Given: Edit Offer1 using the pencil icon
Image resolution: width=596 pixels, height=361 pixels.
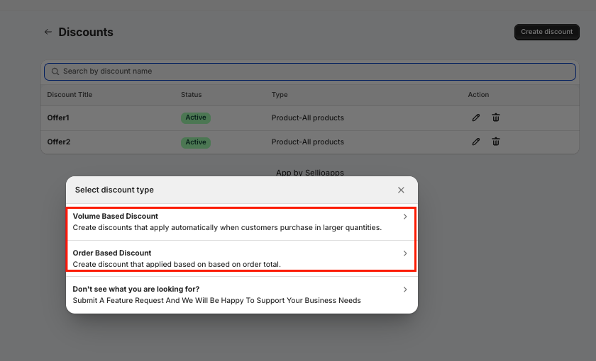Looking at the screenshot, I should pos(476,118).
